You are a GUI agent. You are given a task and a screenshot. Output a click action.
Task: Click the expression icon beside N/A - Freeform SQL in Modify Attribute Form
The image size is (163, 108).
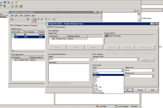51,39
